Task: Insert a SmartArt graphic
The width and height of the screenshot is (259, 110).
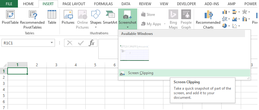Action: [110, 17]
